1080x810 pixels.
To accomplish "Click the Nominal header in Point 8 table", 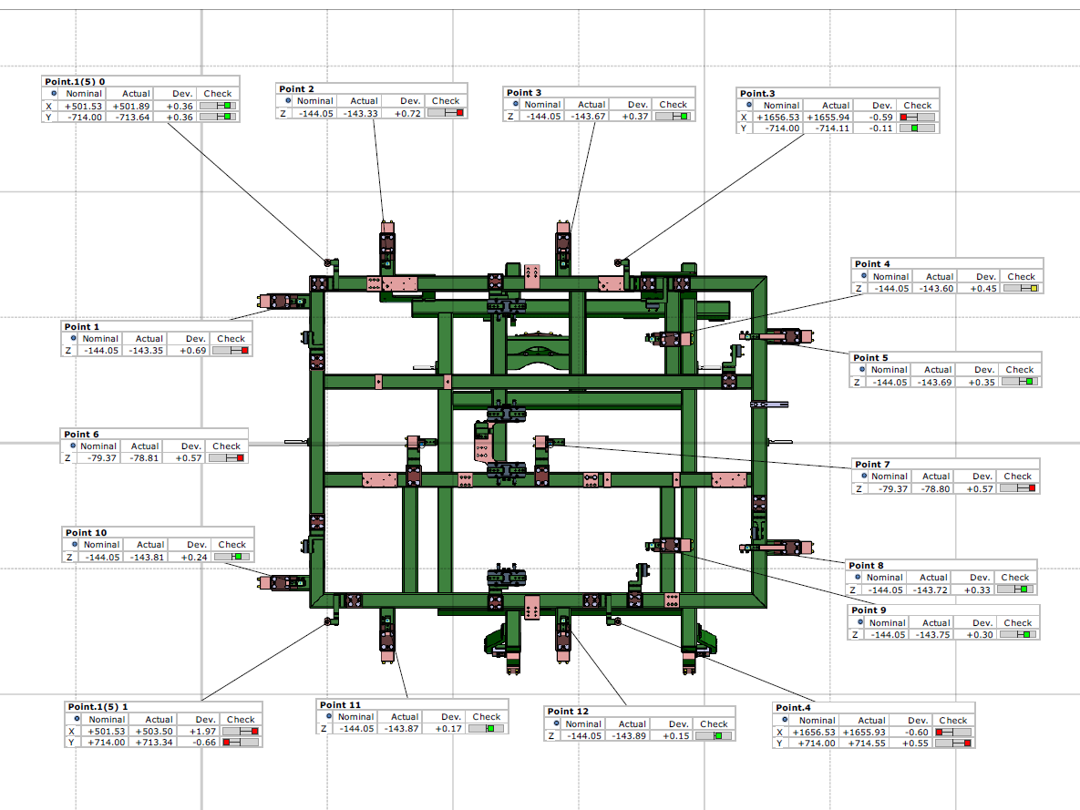I will 883,578.
